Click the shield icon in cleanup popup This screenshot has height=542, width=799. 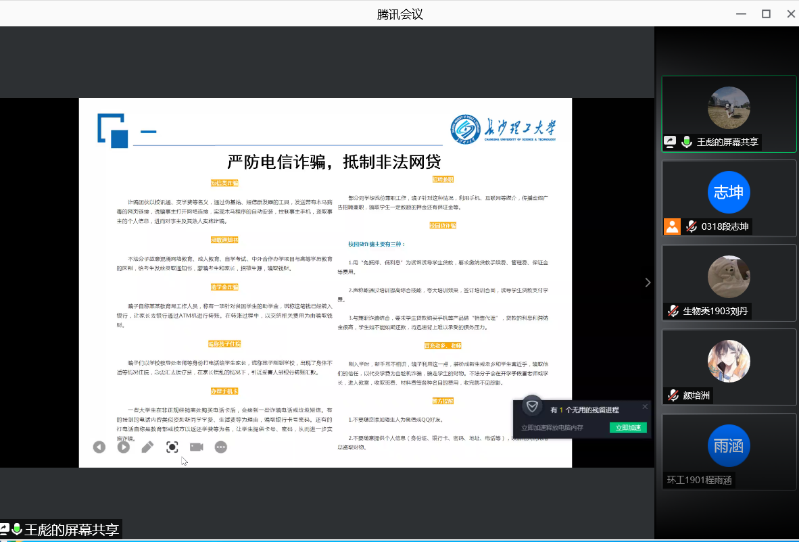533,406
